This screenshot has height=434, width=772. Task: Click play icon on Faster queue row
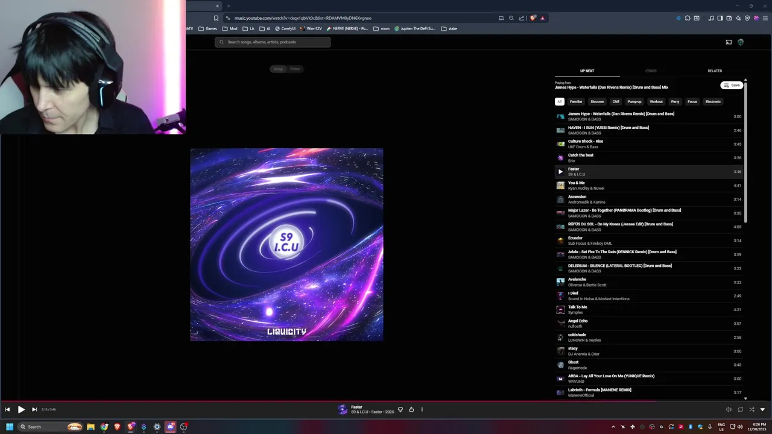[x=560, y=172]
